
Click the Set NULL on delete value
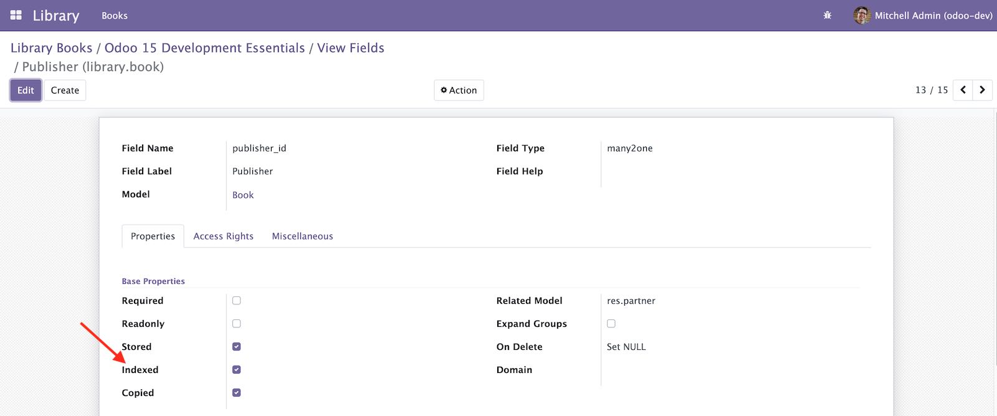coord(626,347)
